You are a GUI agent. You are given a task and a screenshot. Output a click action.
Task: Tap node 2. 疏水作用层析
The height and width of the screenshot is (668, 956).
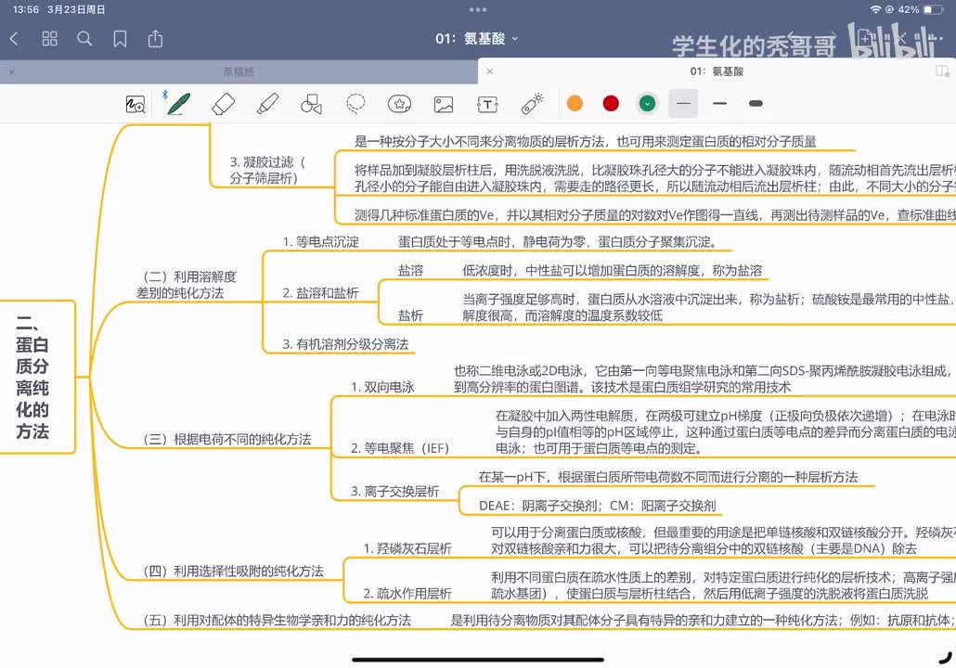point(407,594)
